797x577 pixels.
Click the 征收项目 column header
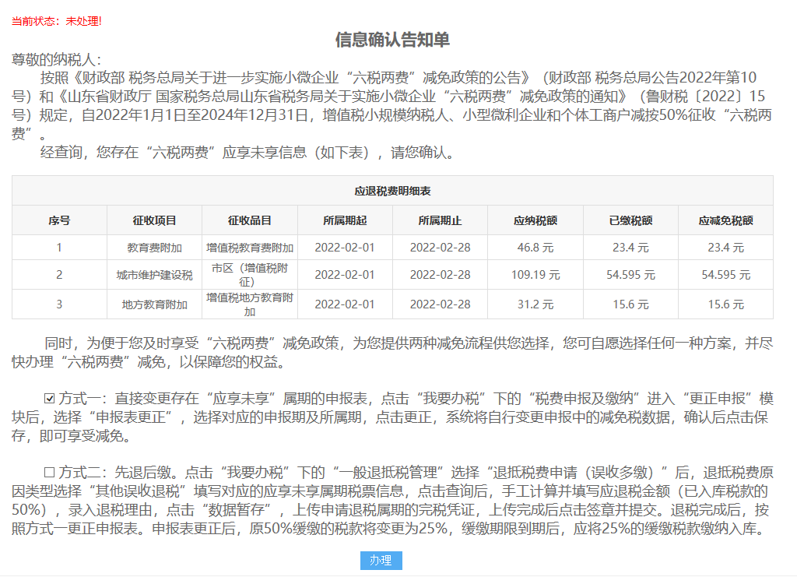[x=155, y=220]
